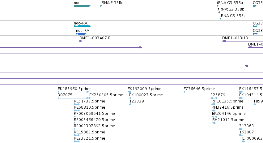Click the tRNA:G3:35Bc arrow marker

(x=220, y=19)
